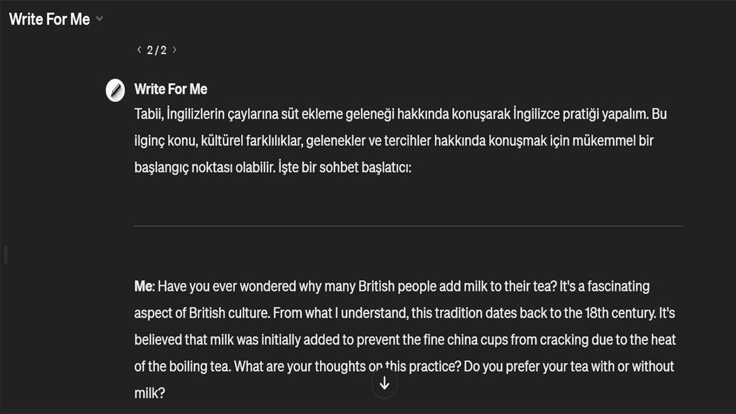Click the 2/2 response counter
The image size is (736, 414).
pyautogui.click(x=156, y=50)
